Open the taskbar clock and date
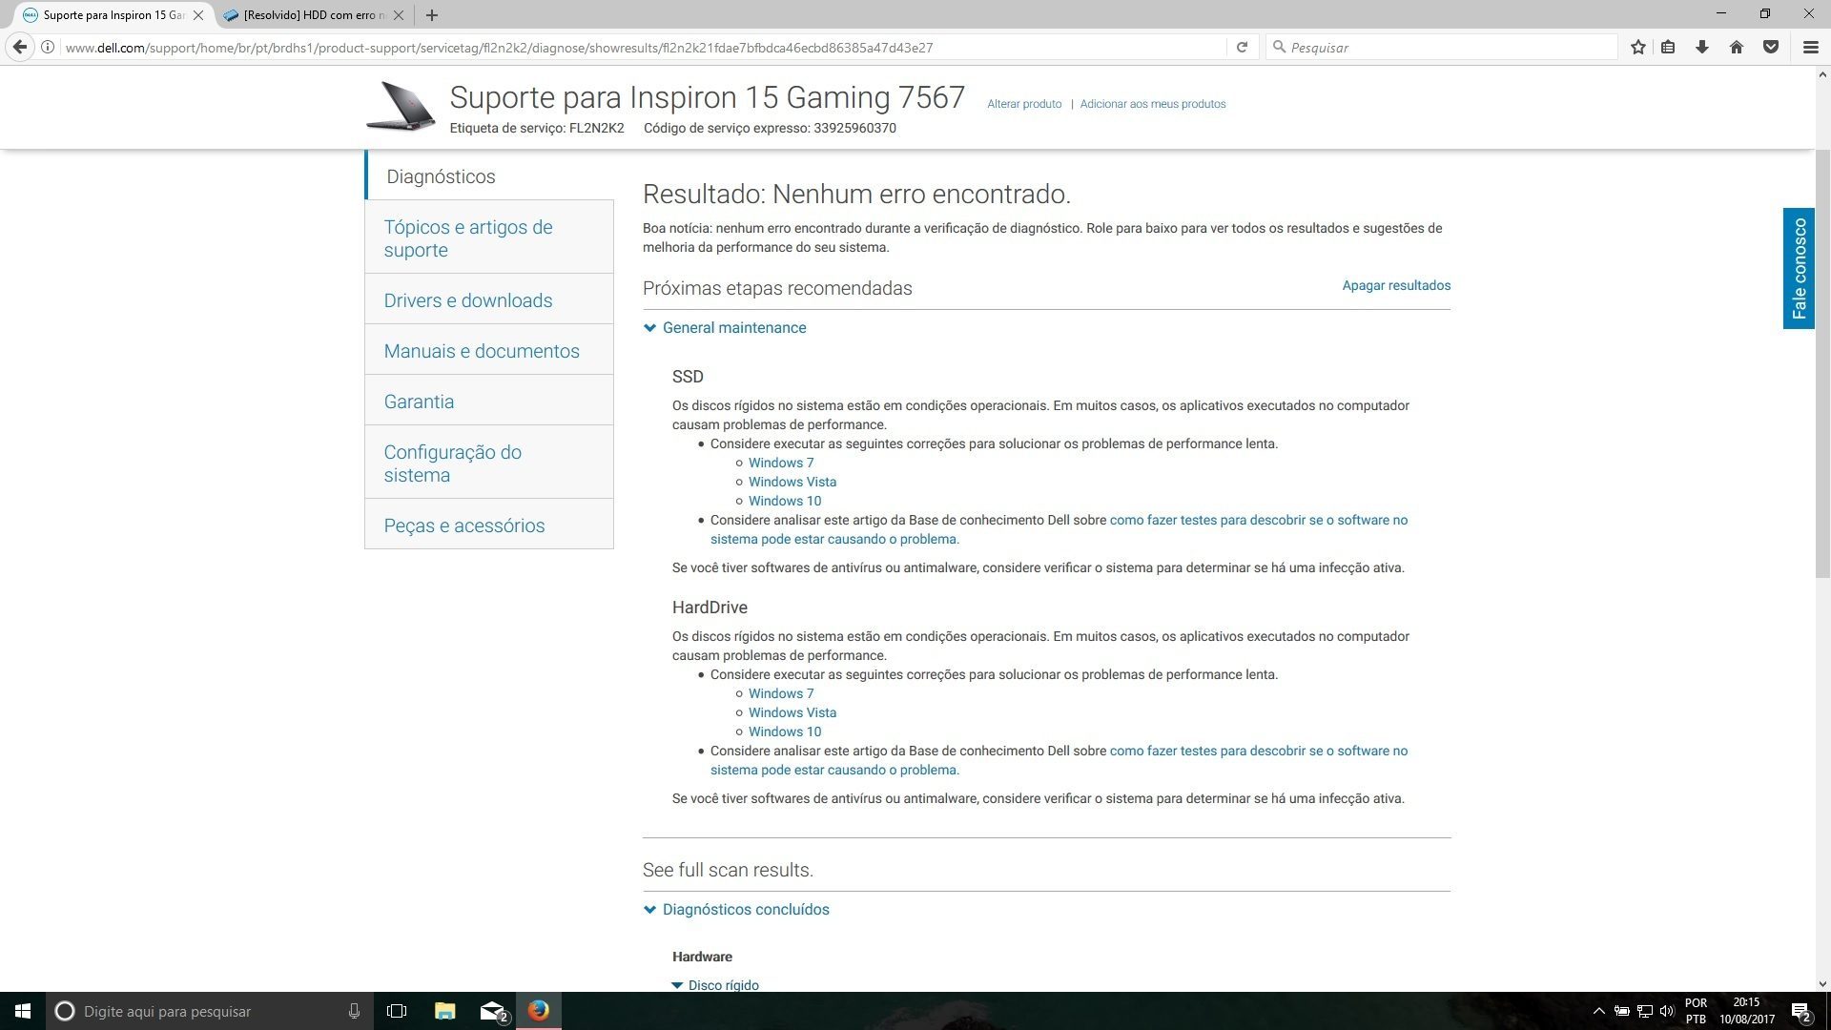1831x1030 pixels. 1747,1011
